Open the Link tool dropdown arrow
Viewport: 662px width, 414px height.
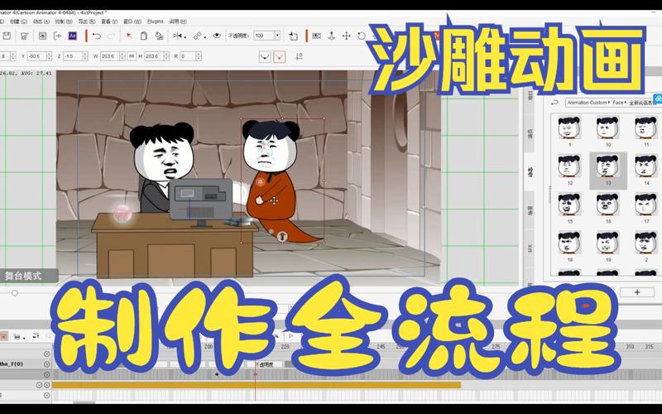point(205,37)
